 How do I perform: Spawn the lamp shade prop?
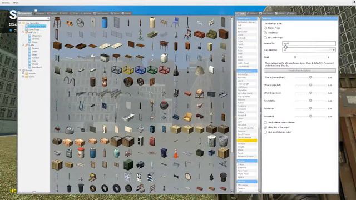[x=199, y=70]
